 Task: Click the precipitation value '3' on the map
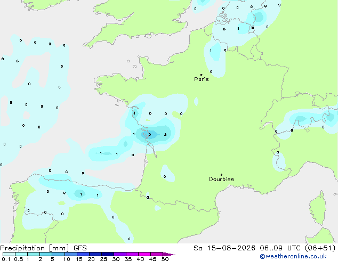point(150,135)
